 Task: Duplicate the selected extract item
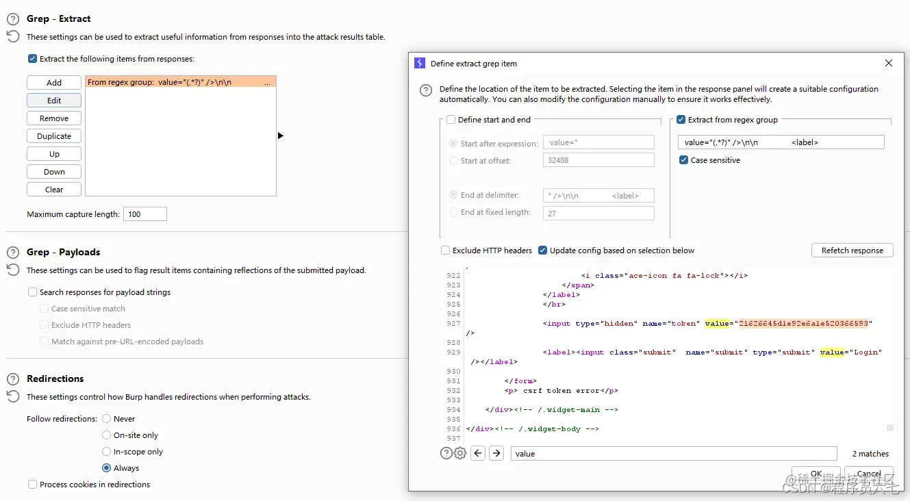tap(54, 136)
